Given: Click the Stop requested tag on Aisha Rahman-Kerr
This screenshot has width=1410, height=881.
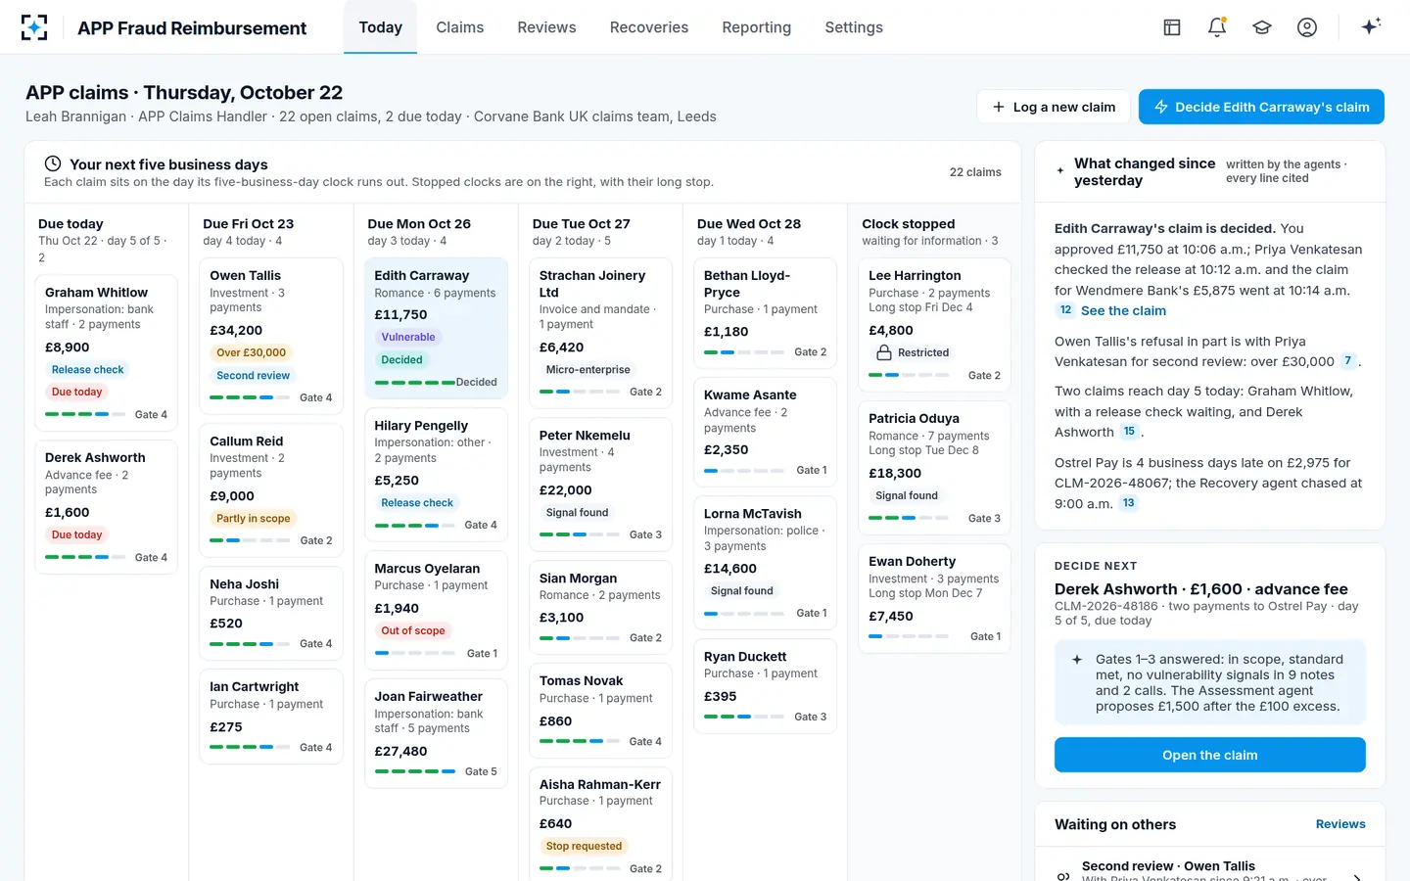Looking at the screenshot, I should coord(584,846).
